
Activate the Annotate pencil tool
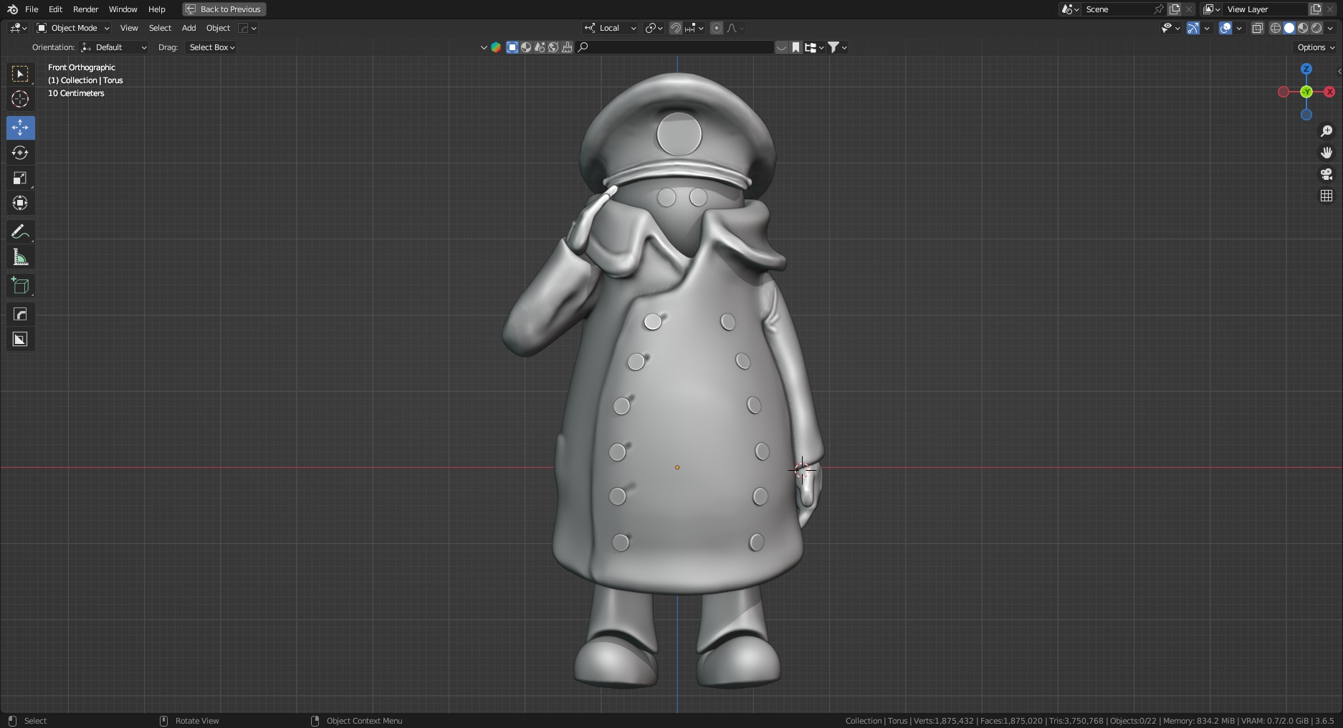tap(20, 231)
